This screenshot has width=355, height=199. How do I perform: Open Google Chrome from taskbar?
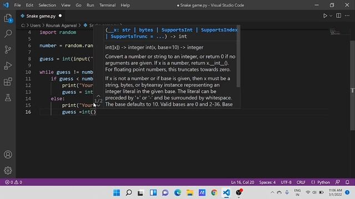click(214, 192)
